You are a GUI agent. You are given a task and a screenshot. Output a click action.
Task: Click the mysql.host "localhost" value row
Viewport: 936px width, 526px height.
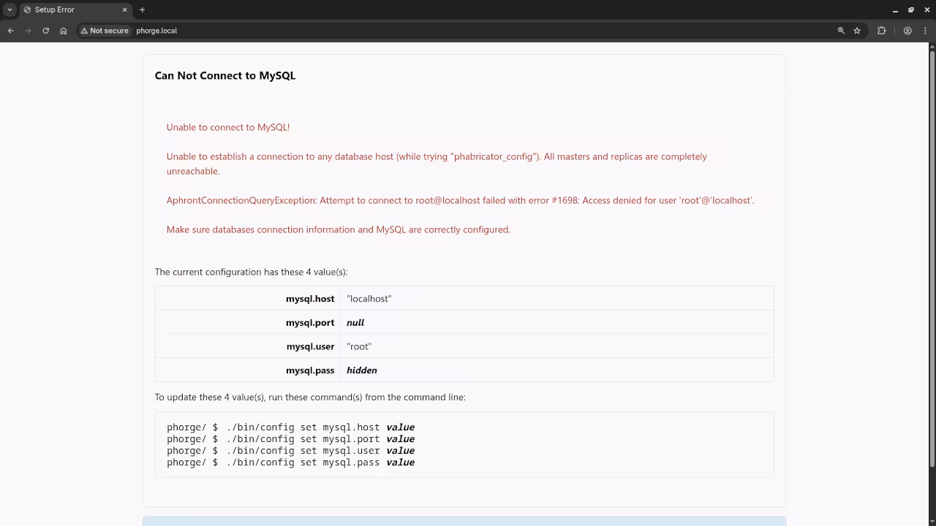point(369,299)
